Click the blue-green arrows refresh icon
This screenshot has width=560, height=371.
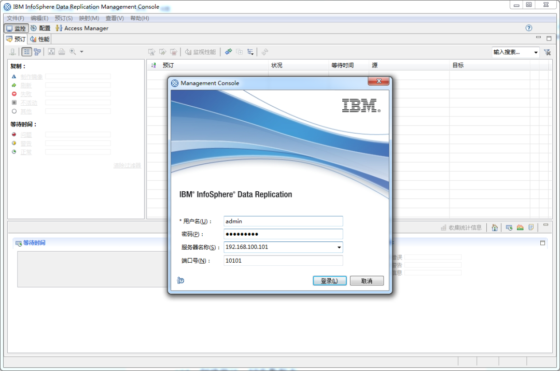click(228, 52)
